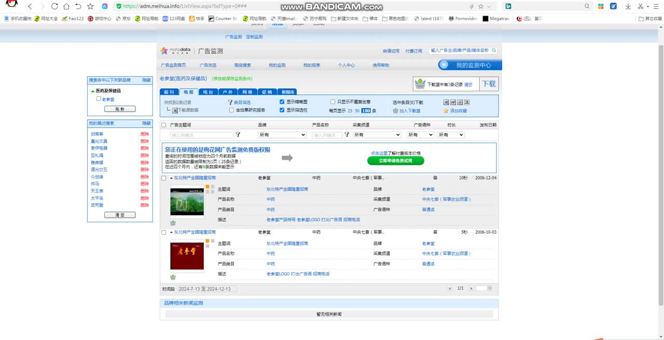
Task: Click fourth export icon in download row
Action: [466, 102]
